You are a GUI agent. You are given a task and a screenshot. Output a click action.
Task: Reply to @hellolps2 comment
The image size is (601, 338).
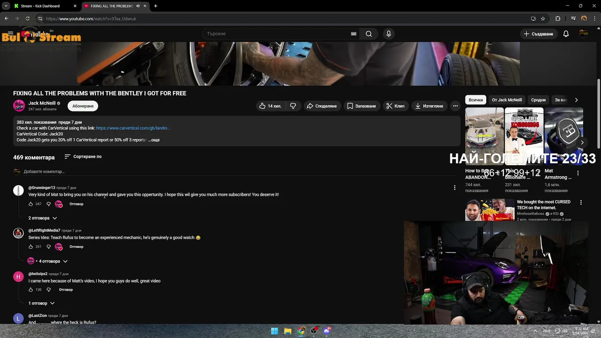(x=66, y=290)
